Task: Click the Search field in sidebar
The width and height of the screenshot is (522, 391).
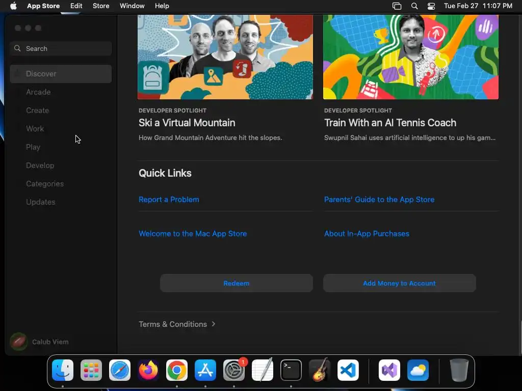Action: [x=61, y=48]
